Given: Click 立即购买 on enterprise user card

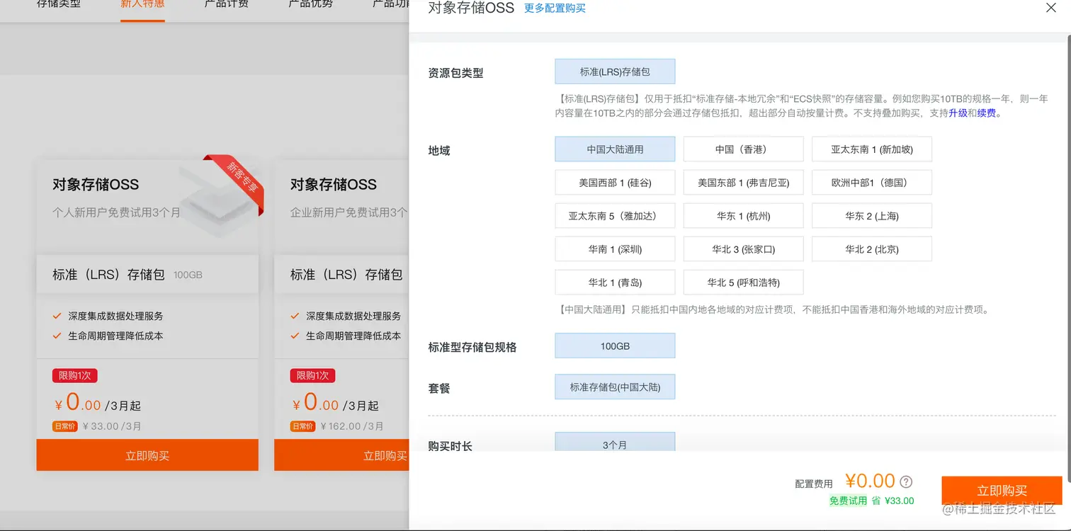Looking at the screenshot, I should coord(341,455).
